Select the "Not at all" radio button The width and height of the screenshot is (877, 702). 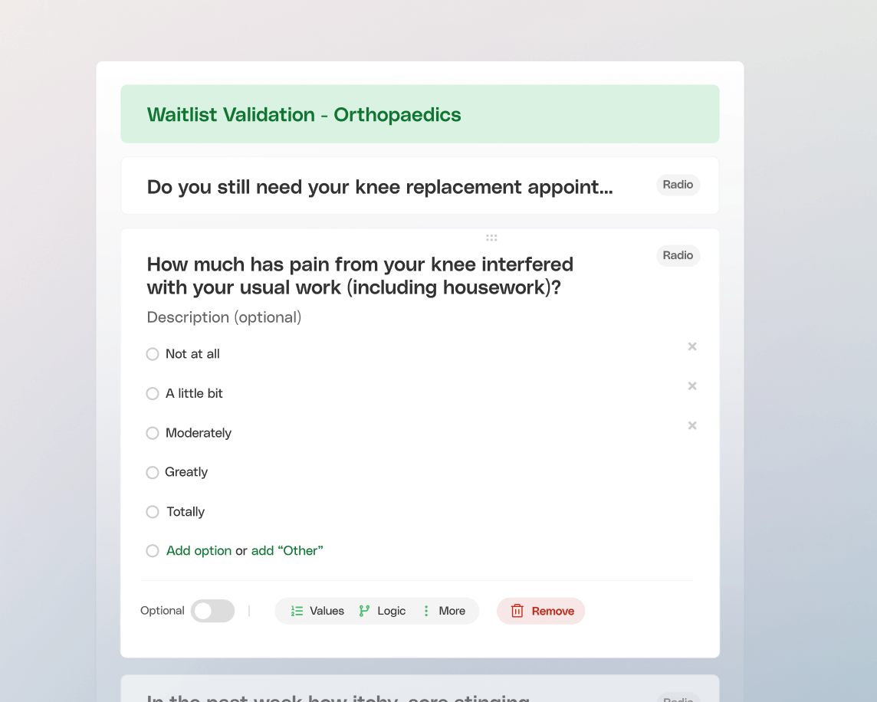(153, 354)
